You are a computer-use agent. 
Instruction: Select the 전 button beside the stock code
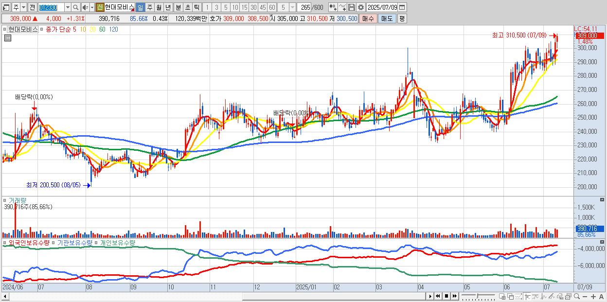32,7
